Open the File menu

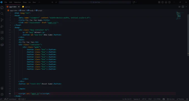click(6, 2)
